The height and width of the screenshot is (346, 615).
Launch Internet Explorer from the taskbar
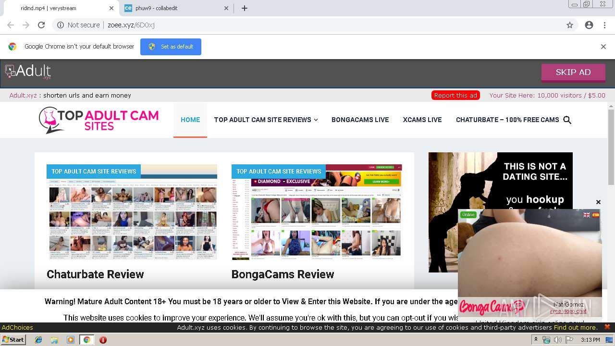click(38, 340)
